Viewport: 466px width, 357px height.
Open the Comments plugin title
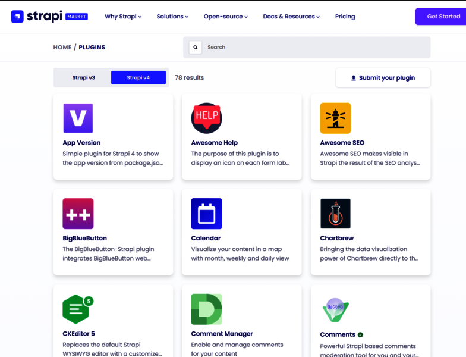(338, 334)
